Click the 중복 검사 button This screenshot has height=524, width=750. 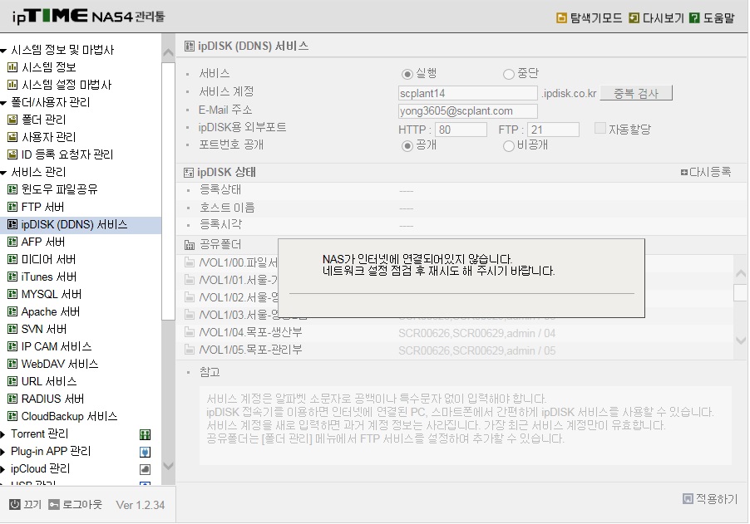tap(636, 93)
